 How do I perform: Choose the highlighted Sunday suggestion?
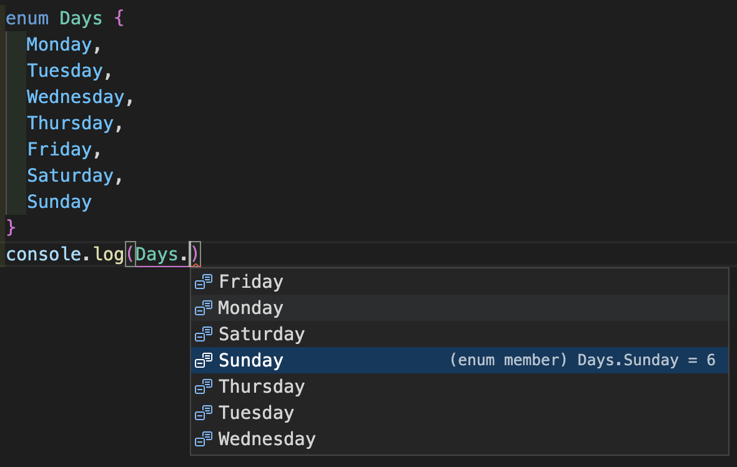click(250, 360)
